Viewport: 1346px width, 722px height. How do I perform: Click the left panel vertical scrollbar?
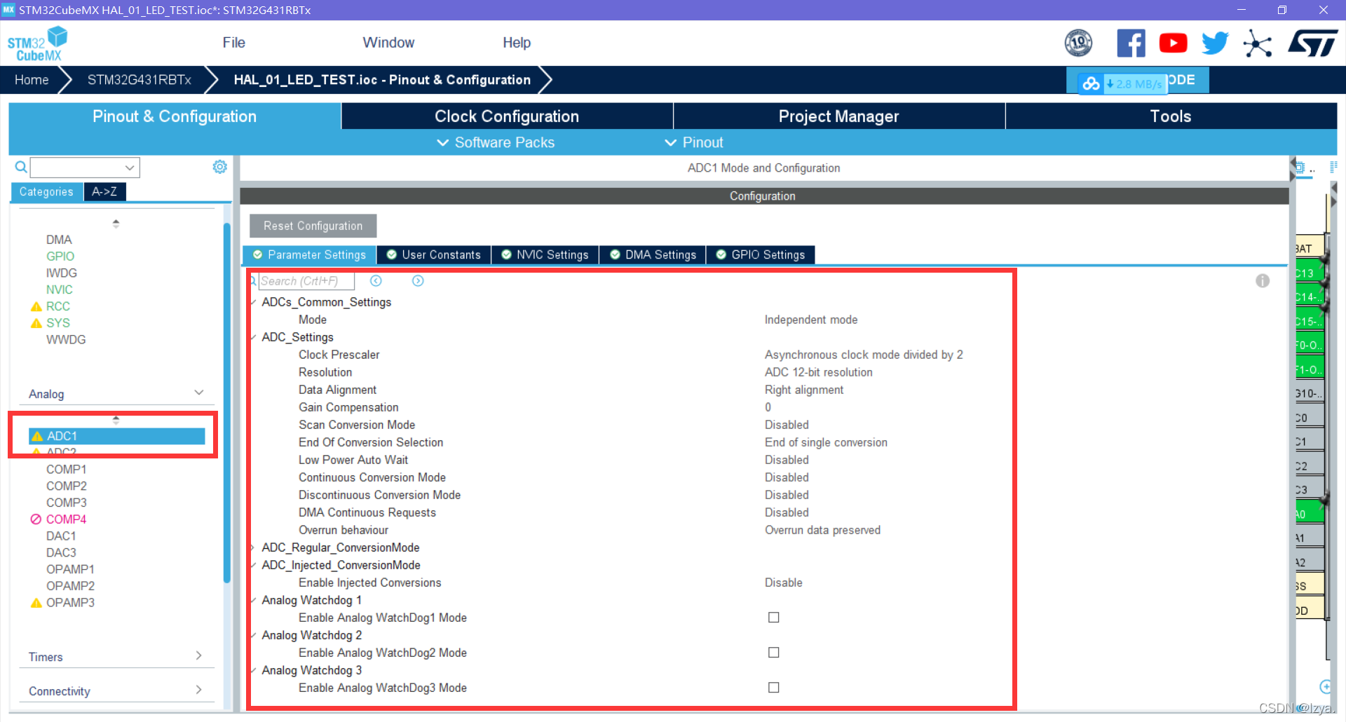coord(226,403)
